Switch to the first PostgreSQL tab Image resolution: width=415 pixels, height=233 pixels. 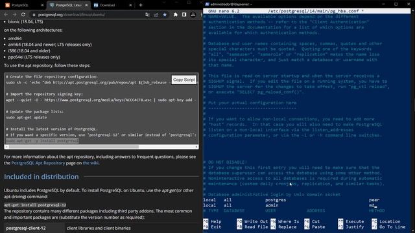pos(23,5)
